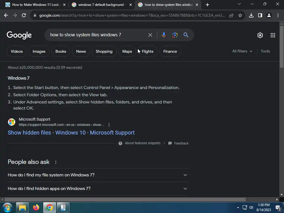Image resolution: width=284 pixels, height=213 pixels.
Task: Open the notification center icon
Action: tap(278, 208)
